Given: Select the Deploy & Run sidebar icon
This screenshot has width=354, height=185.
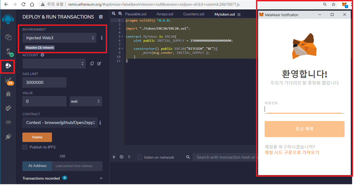Looking at the screenshot, I should [x=8, y=66].
